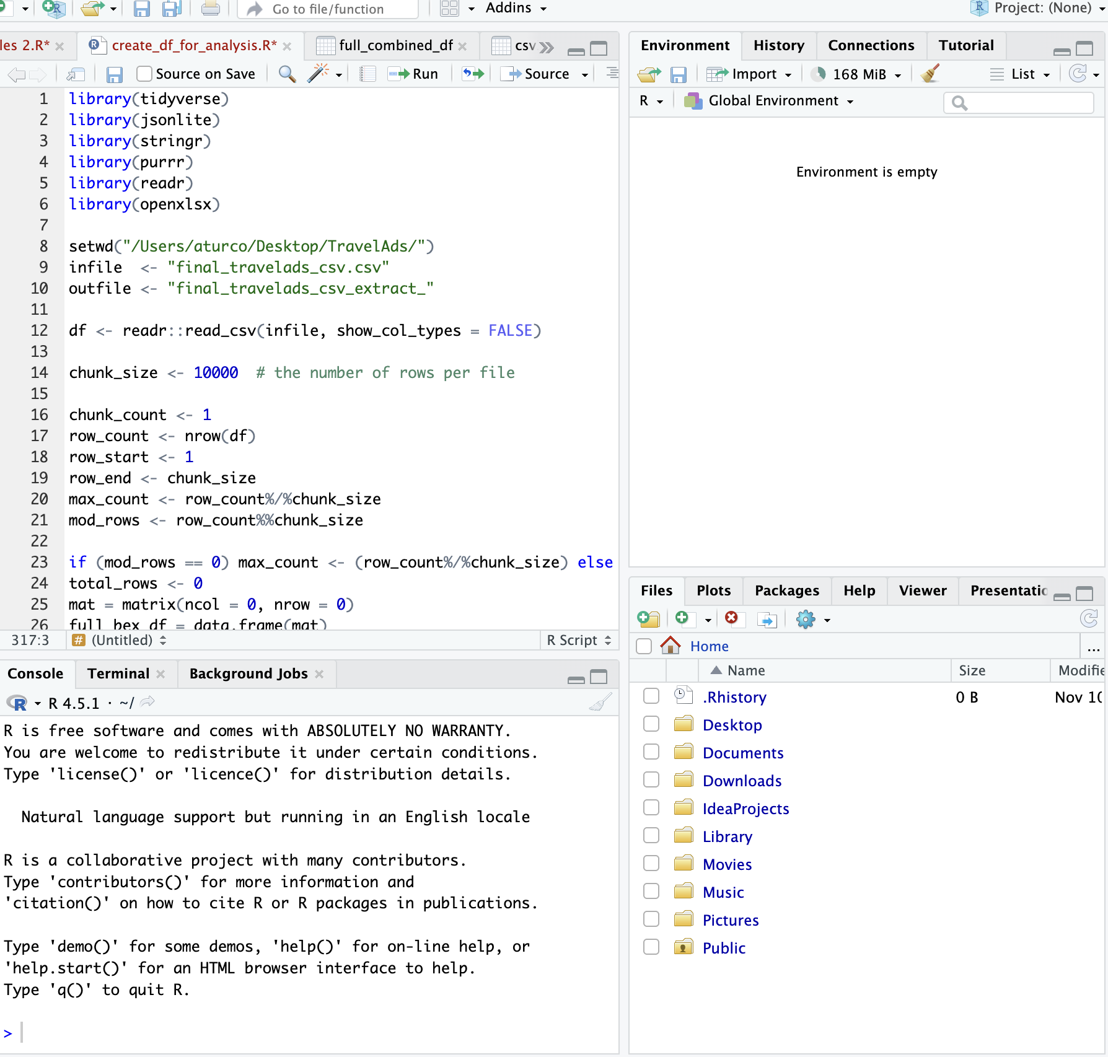Click the save all documents icon in main toolbar
Viewport: 1108px width, 1057px height.
(172, 9)
